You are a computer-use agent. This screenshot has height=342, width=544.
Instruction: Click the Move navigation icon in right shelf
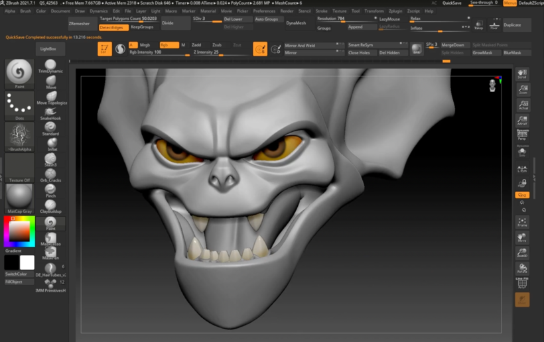(522, 237)
